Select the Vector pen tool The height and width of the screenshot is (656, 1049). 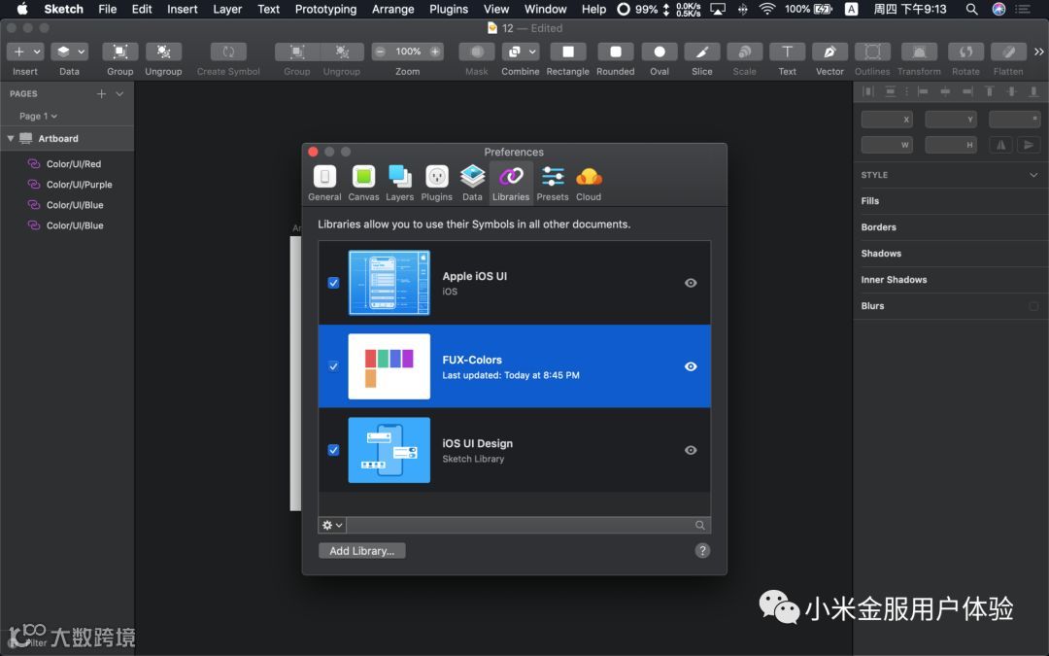point(829,52)
